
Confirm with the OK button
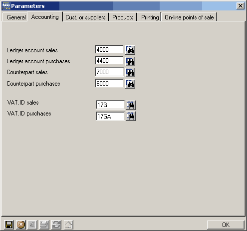(226, 225)
